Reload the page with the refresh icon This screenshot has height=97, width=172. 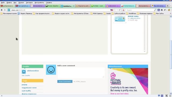click(119, 10)
